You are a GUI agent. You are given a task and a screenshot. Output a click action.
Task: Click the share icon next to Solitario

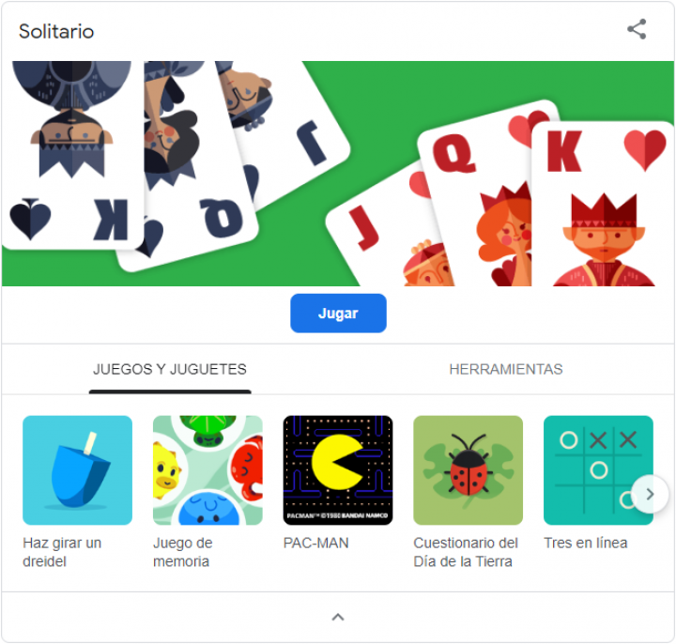pyautogui.click(x=637, y=29)
